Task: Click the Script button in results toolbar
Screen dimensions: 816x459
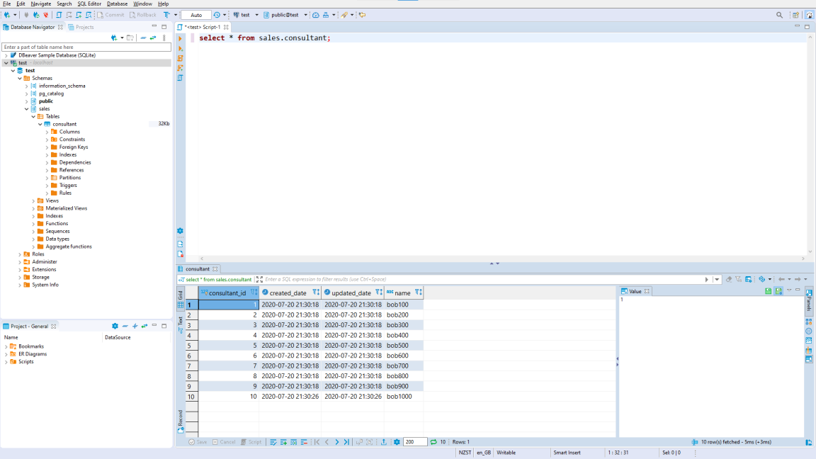Action: (x=251, y=442)
